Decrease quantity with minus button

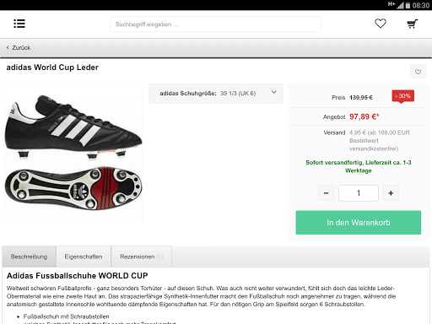326,193
